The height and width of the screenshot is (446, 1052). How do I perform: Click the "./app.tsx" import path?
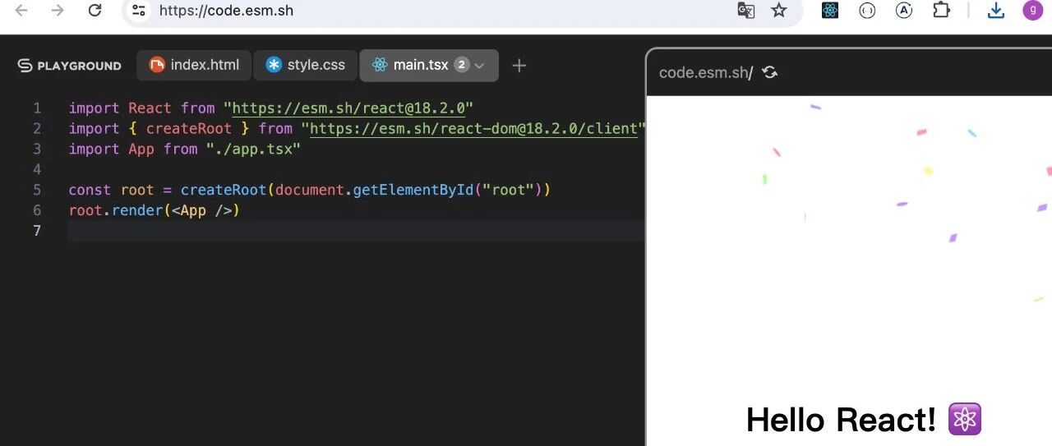[x=253, y=149]
